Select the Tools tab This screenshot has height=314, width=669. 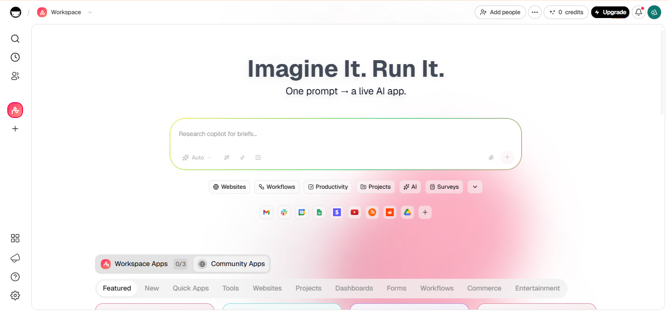click(231, 288)
